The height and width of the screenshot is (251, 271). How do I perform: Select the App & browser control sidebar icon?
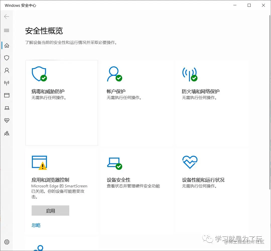coord(7,95)
